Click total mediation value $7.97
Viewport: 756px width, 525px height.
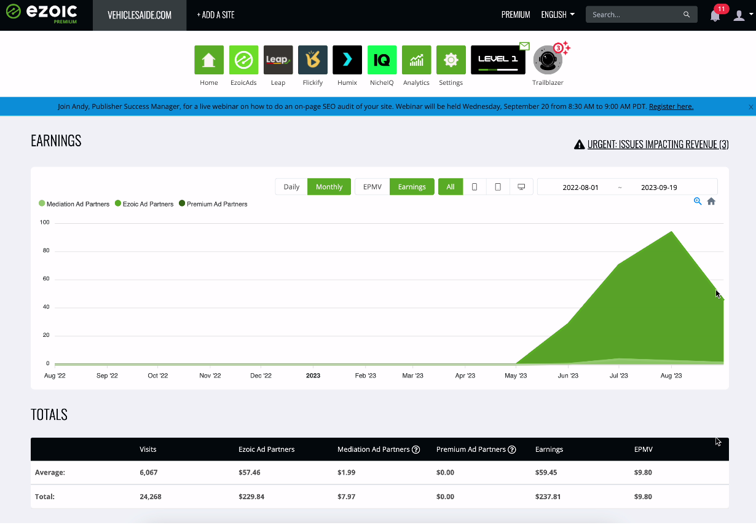point(347,497)
